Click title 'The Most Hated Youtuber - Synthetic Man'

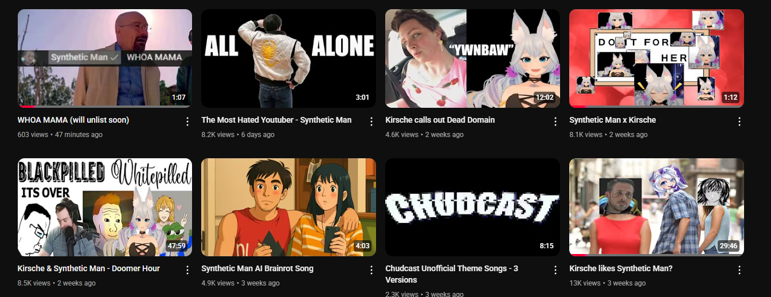[x=276, y=120]
